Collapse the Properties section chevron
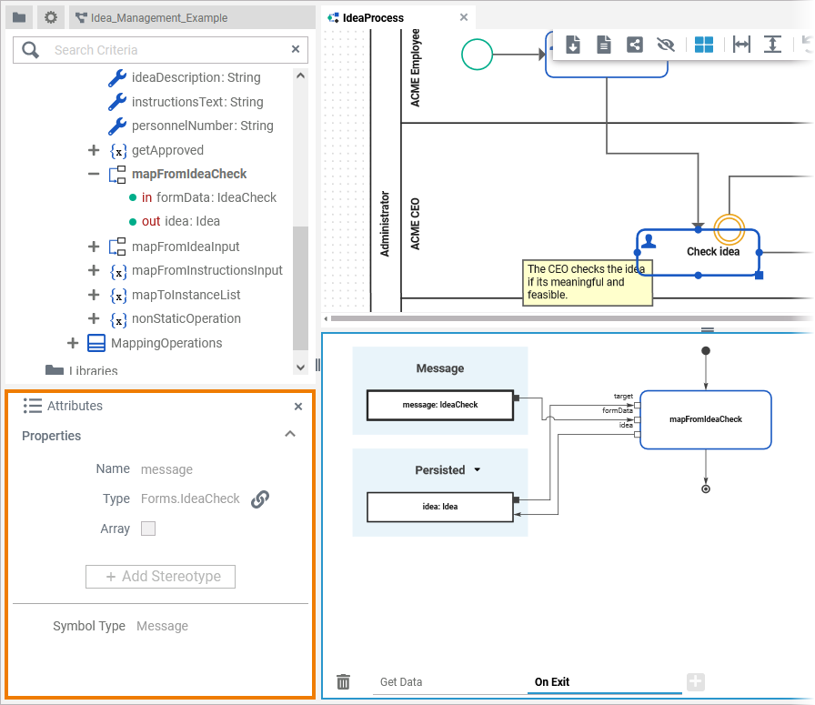815x705 pixels. [290, 435]
